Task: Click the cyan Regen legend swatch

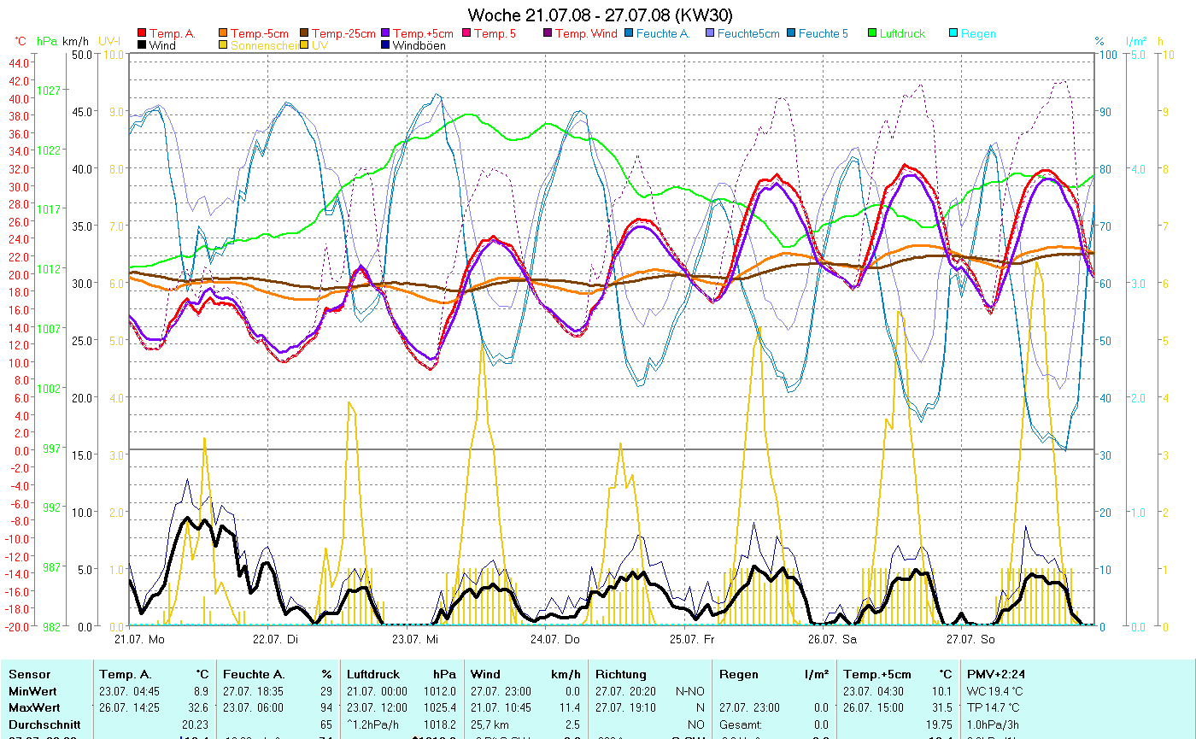Action: pos(953,33)
